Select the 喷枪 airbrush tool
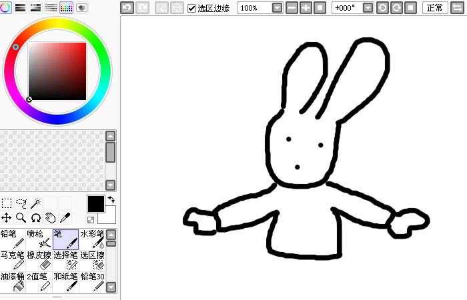The width and height of the screenshot is (467, 300). 39,239
